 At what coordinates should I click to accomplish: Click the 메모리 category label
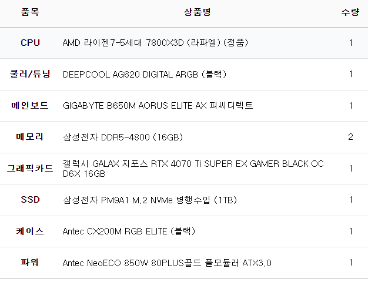tap(30, 137)
